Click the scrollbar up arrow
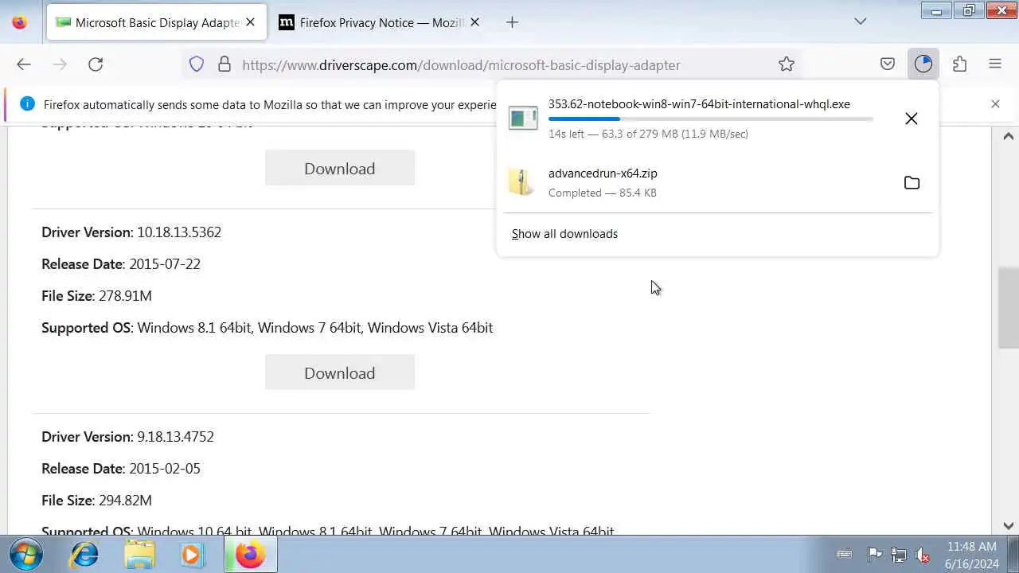Image resolution: width=1019 pixels, height=573 pixels. [1009, 136]
